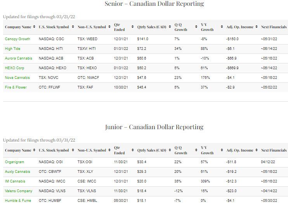Follow the Nova Cannabis link

(17, 78)
